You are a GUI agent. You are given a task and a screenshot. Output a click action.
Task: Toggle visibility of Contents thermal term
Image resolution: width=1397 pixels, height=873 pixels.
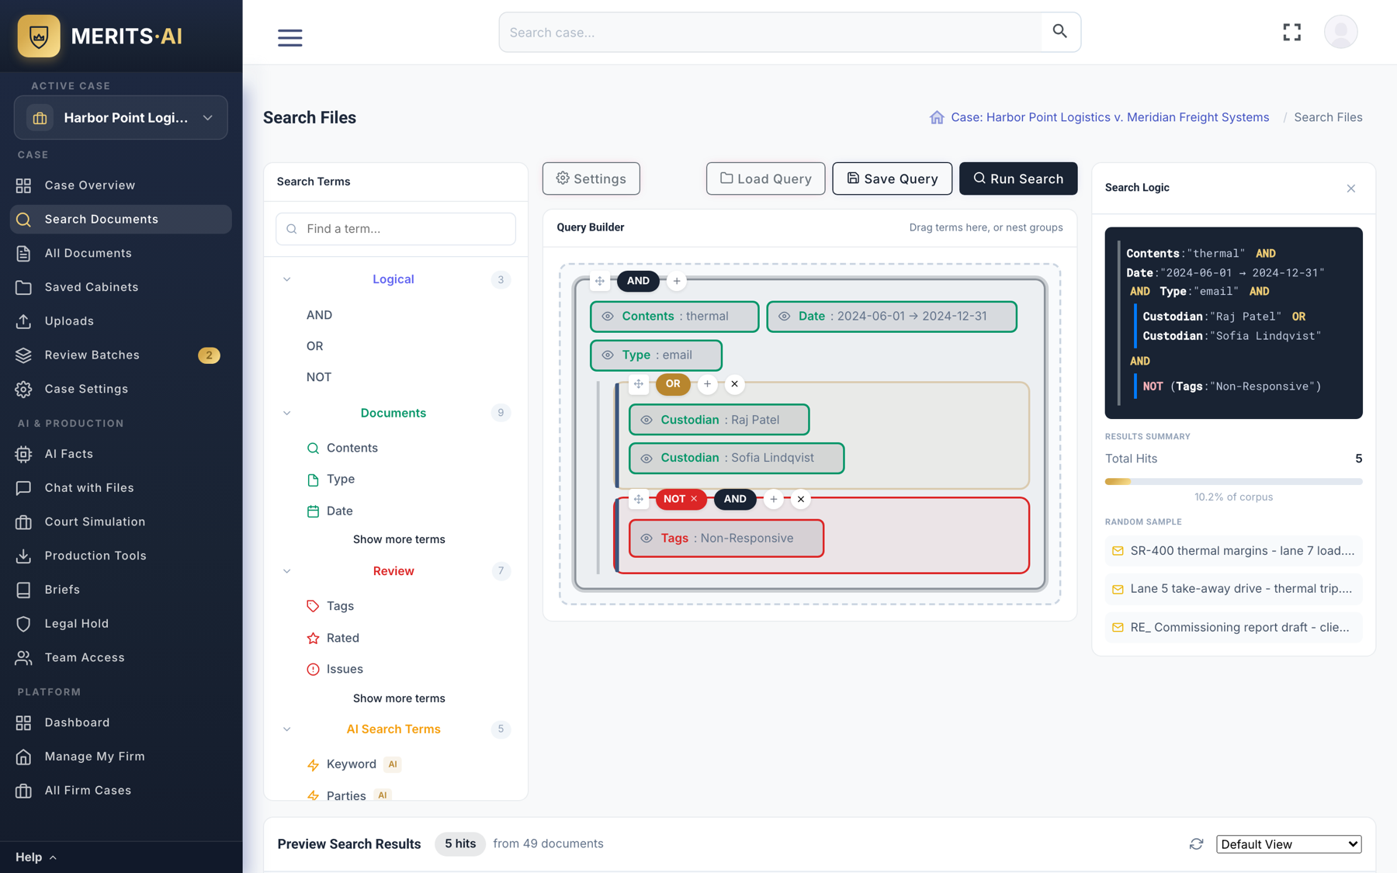pos(608,317)
